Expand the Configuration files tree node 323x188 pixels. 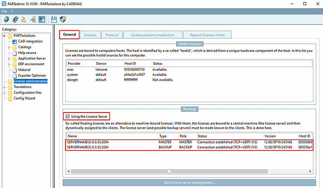tap(4, 93)
